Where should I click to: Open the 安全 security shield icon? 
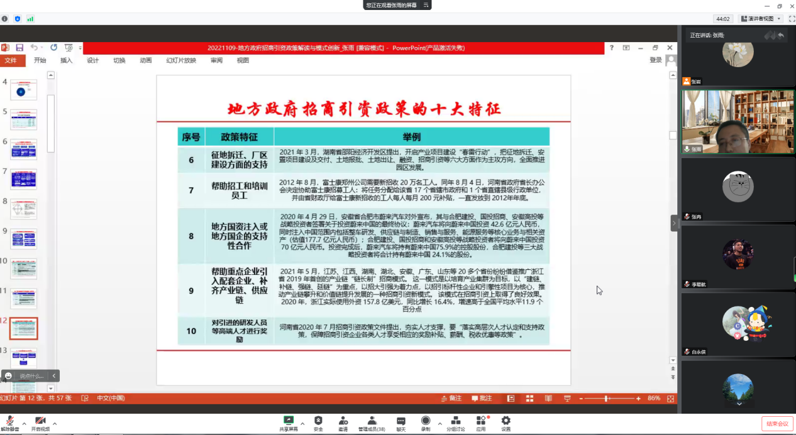(x=318, y=420)
